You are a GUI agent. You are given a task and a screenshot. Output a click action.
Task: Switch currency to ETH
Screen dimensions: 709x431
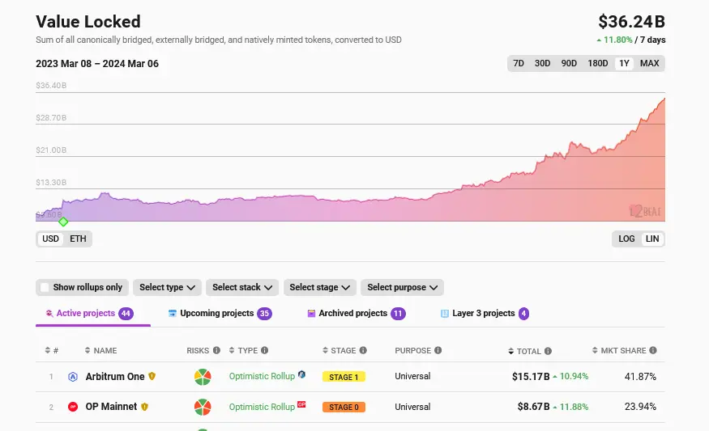(x=78, y=239)
